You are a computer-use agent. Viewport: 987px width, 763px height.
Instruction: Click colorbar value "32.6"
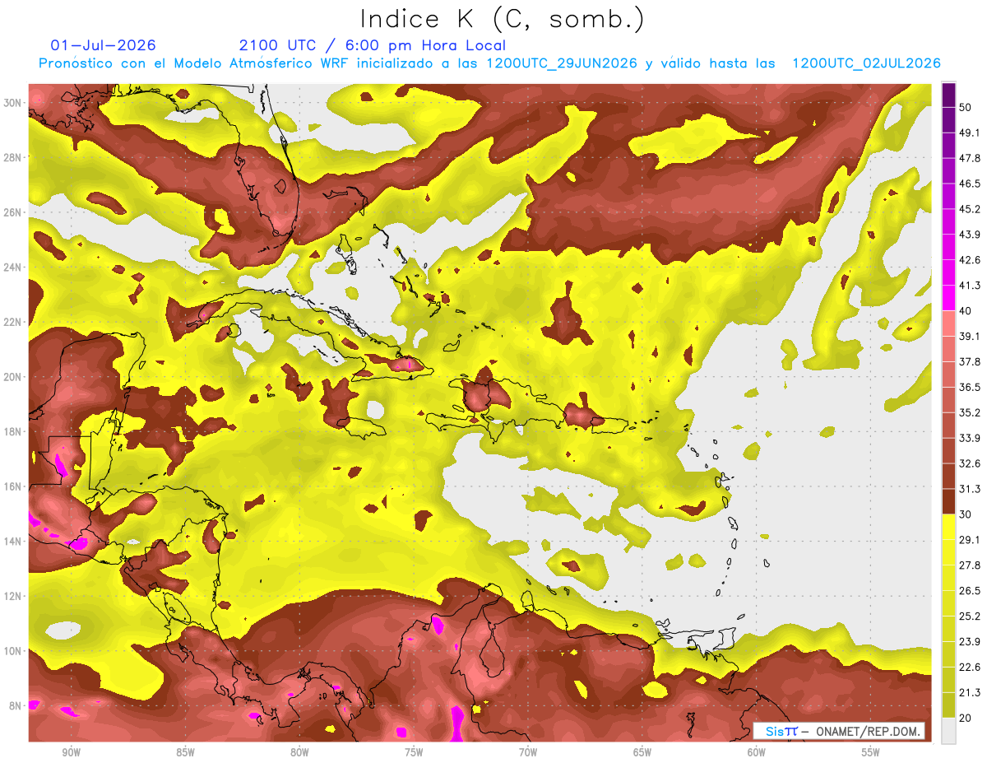pos(970,463)
